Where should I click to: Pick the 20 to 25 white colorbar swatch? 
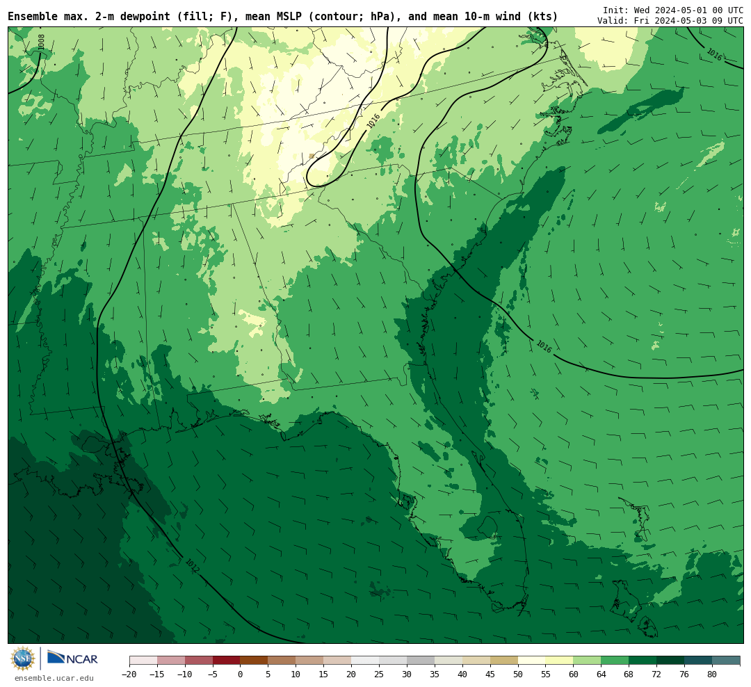(366, 661)
